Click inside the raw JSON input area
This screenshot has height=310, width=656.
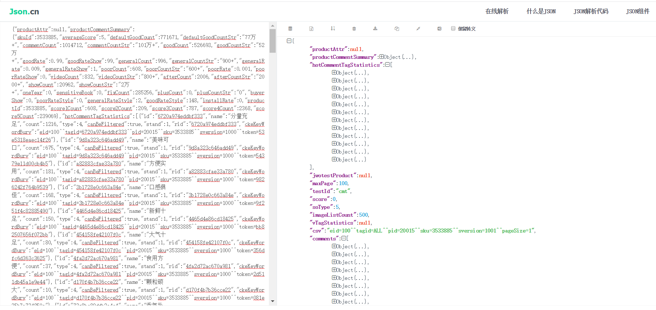pyautogui.click(x=138, y=164)
